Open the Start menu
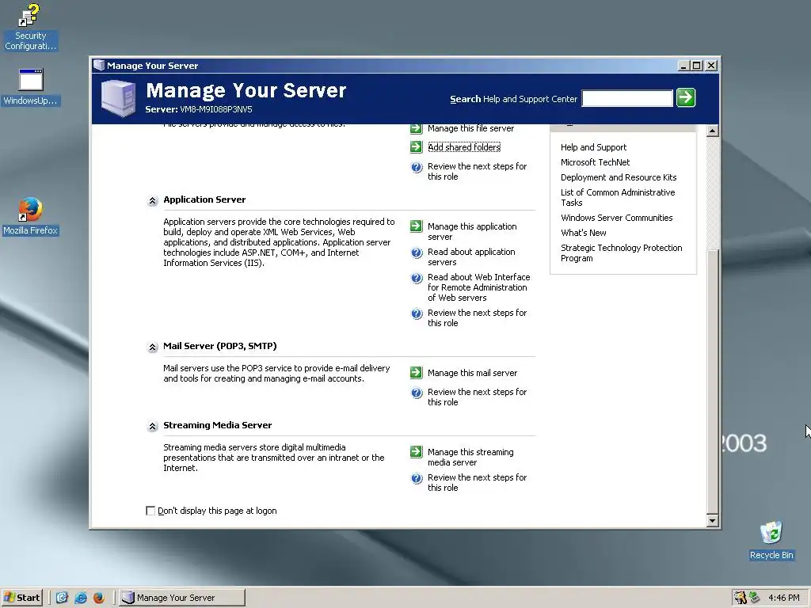Viewport: 811px width, 608px height. click(x=21, y=598)
